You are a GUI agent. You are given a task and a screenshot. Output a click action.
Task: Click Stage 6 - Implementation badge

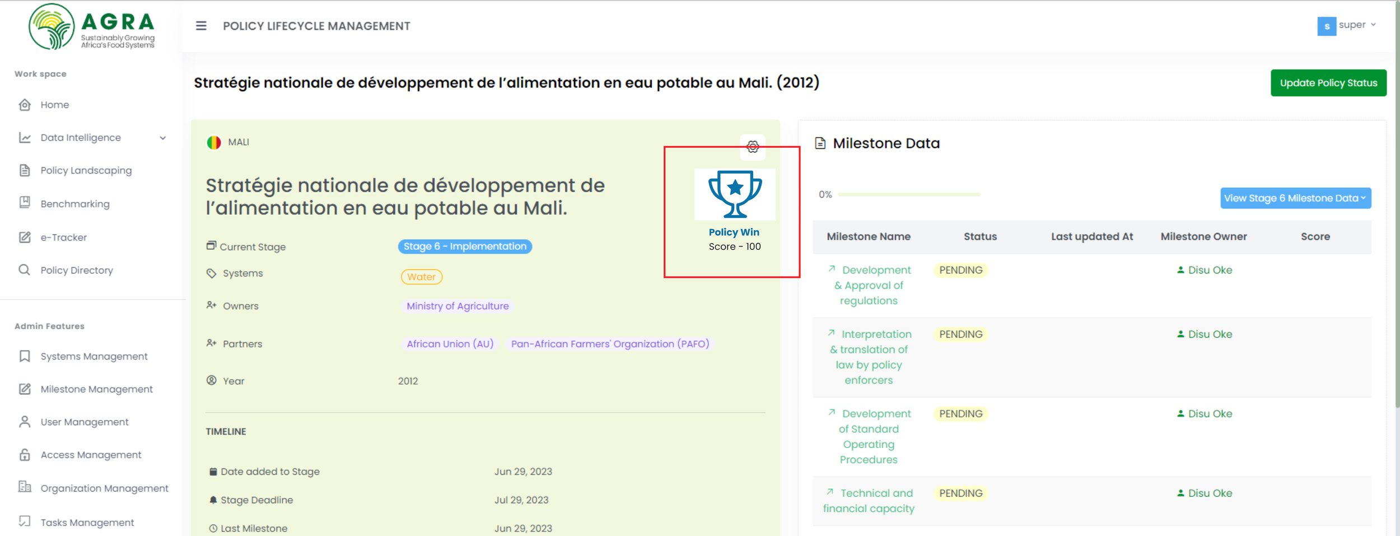465,246
